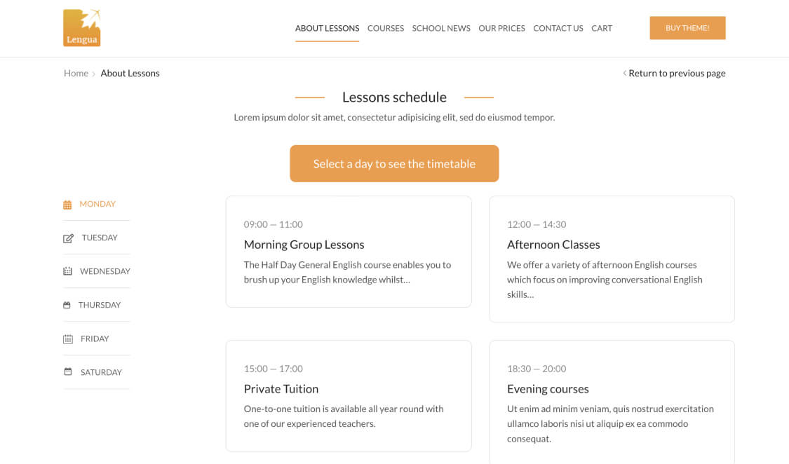789x464 pixels.
Task: Click the Saturday calendar icon
Action: coord(68,372)
